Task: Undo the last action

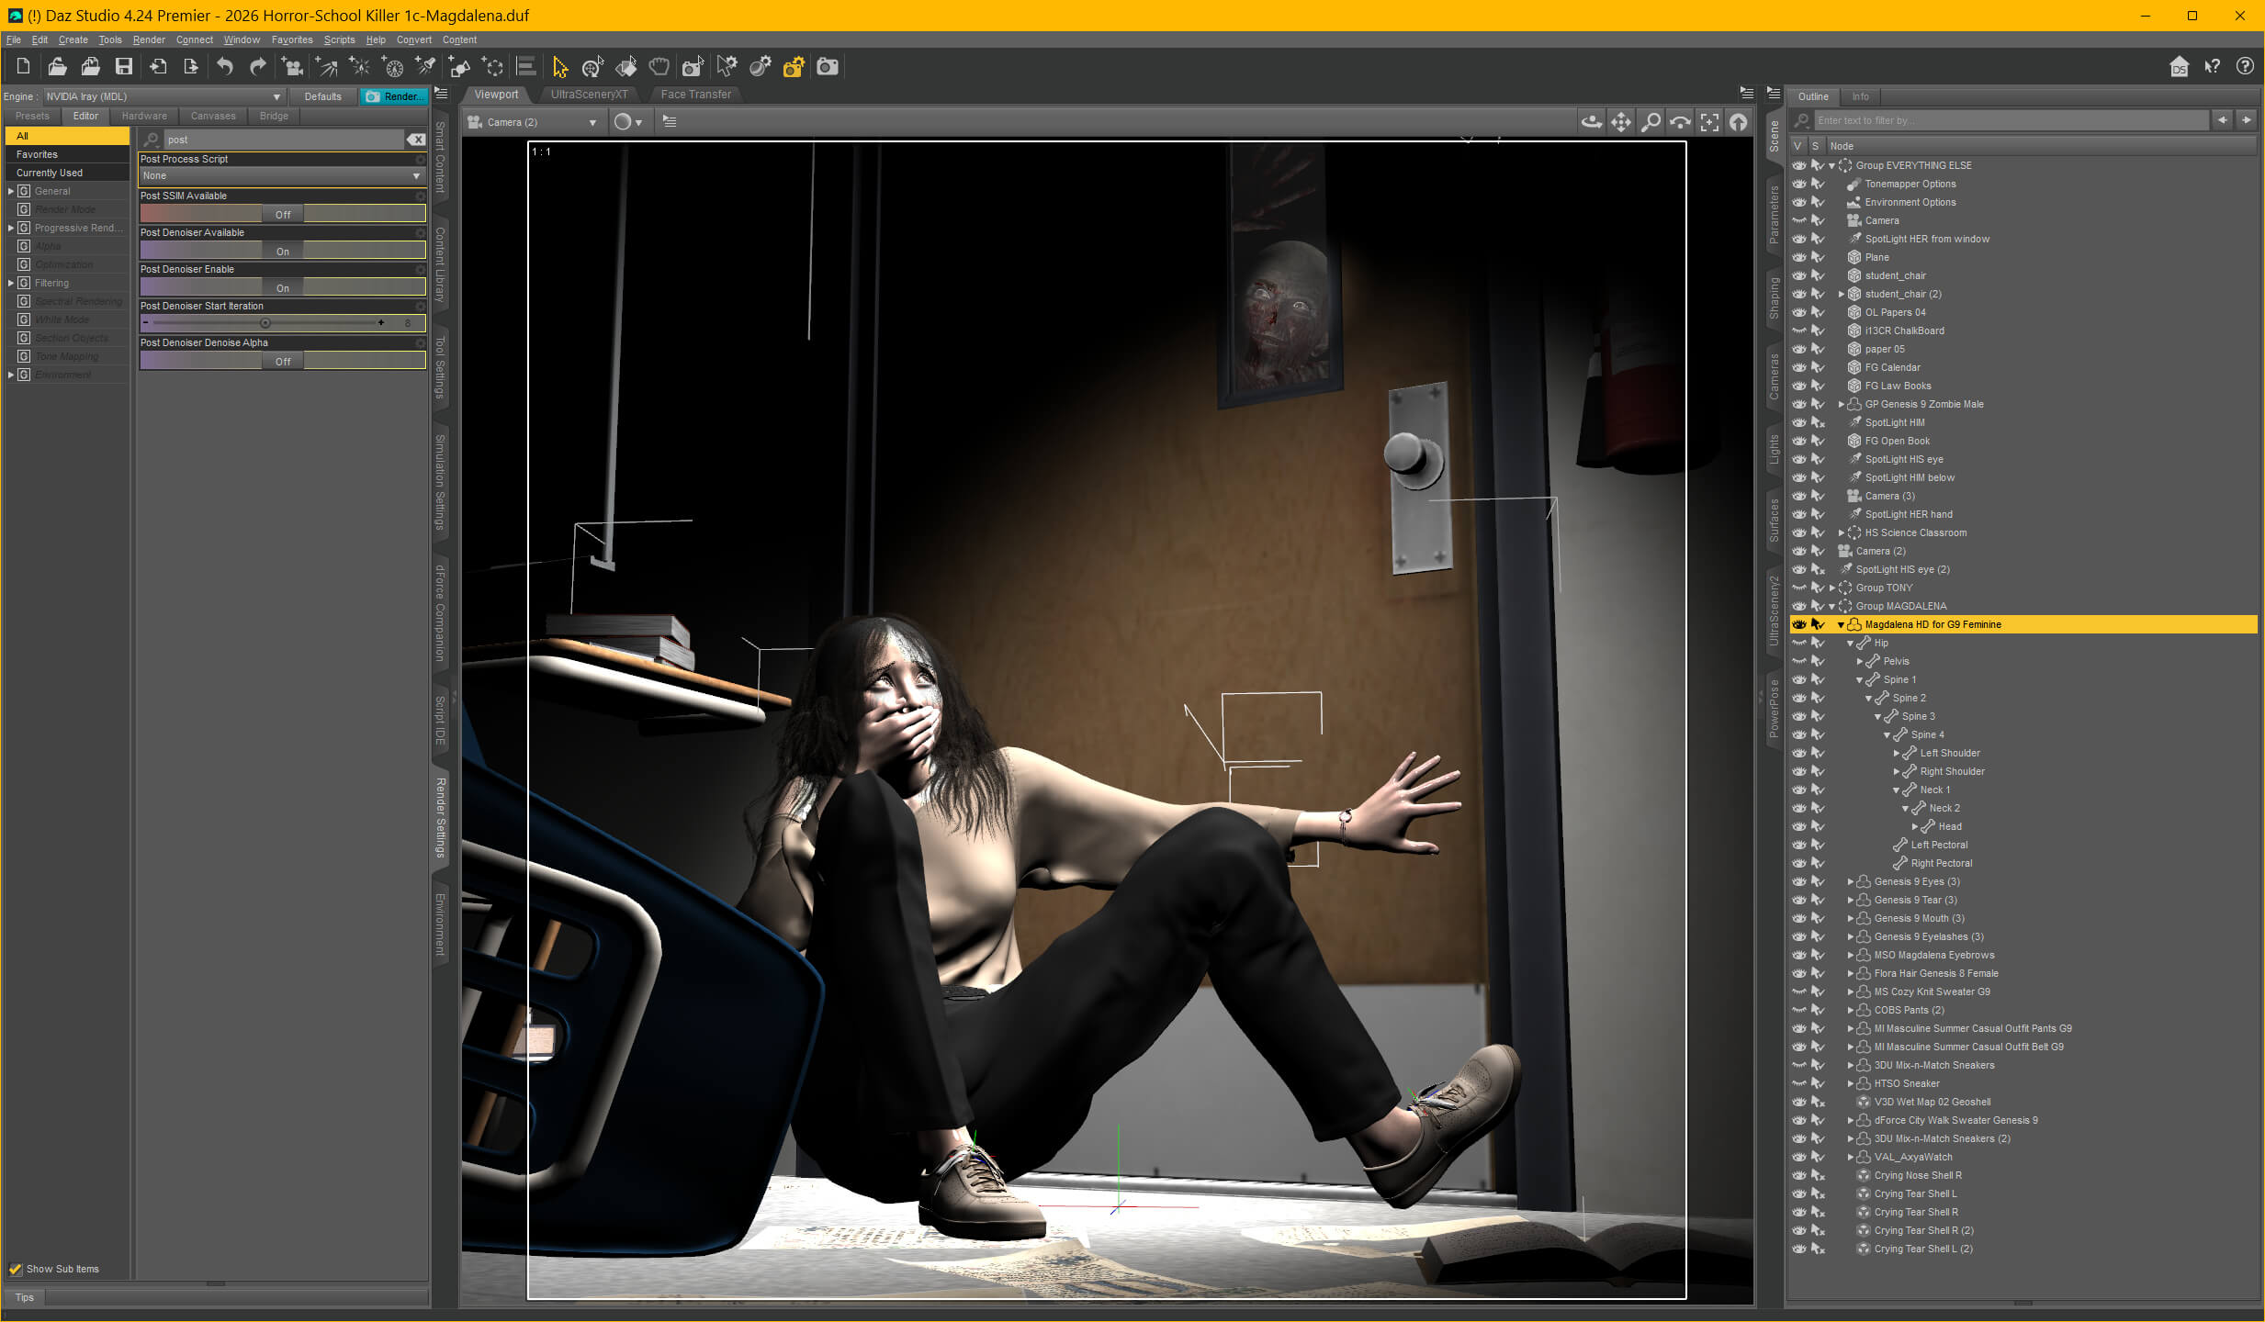Action: (225, 66)
